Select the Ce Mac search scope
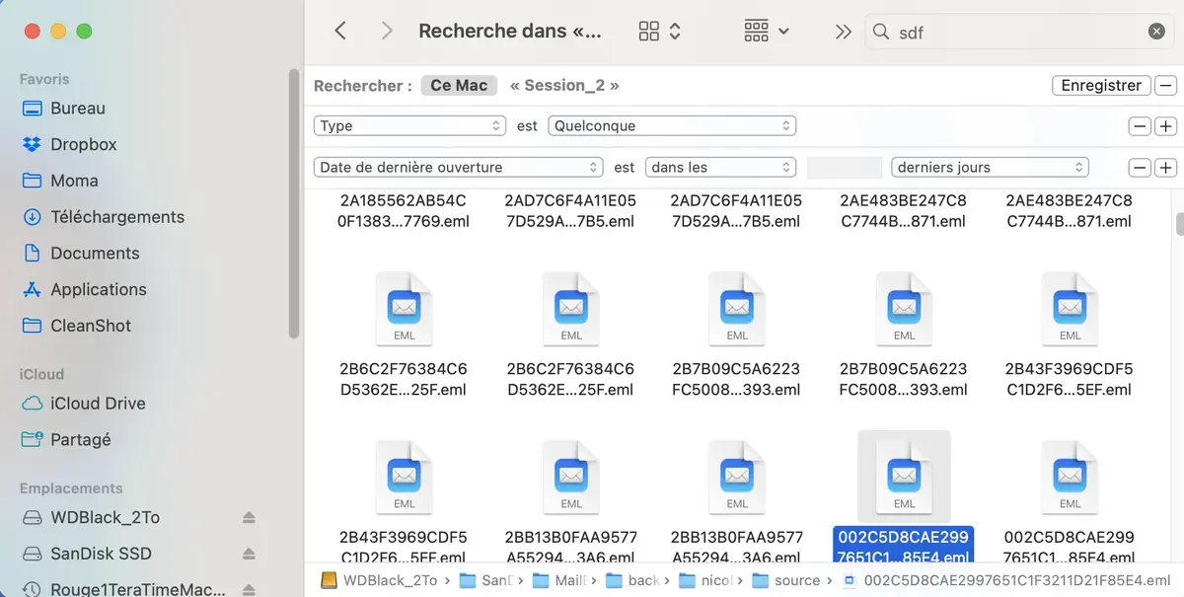 point(458,85)
